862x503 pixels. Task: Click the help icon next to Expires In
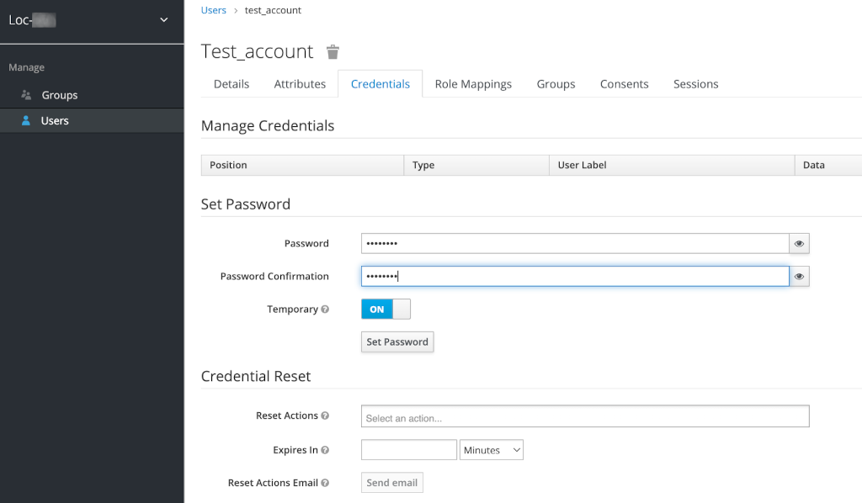point(325,450)
